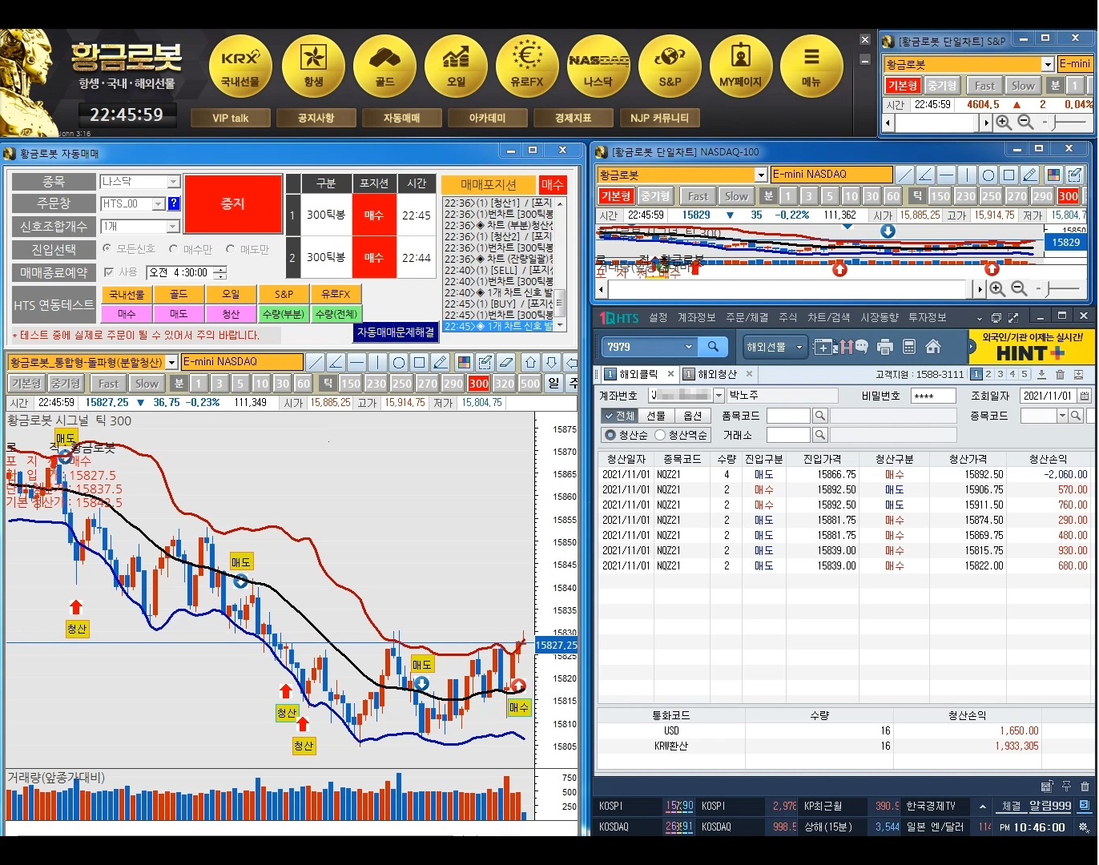The image size is (1099, 865).
Task: Open the S&P gold menu icon
Action: (x=670, y=66)
